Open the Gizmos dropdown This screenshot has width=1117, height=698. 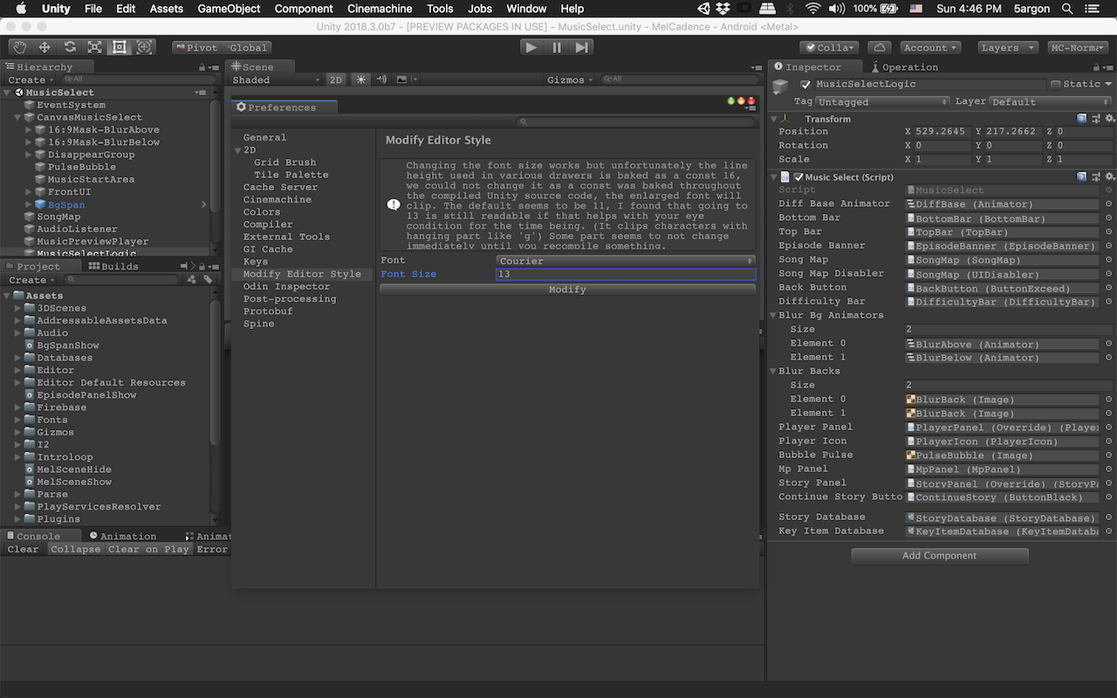click(x=569, y=79)
